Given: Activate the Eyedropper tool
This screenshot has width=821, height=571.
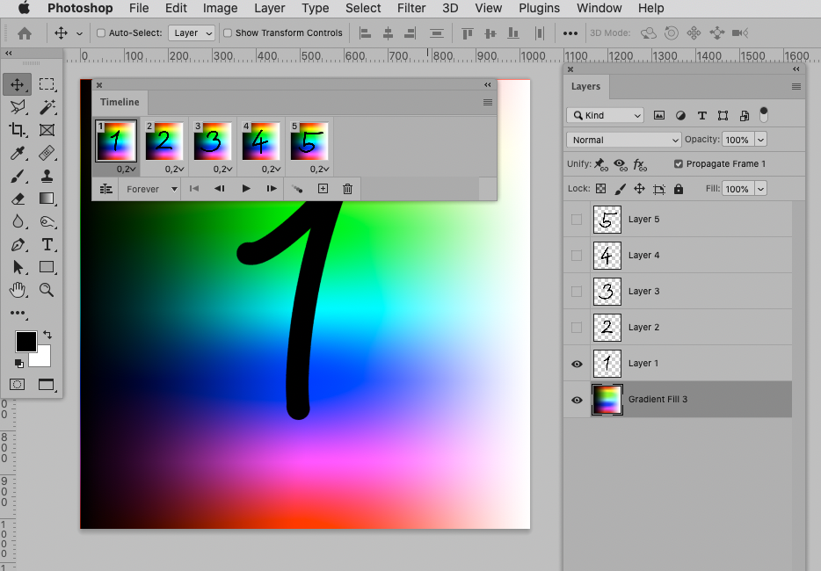Looking at the screenshot, I should click(18, 153).
